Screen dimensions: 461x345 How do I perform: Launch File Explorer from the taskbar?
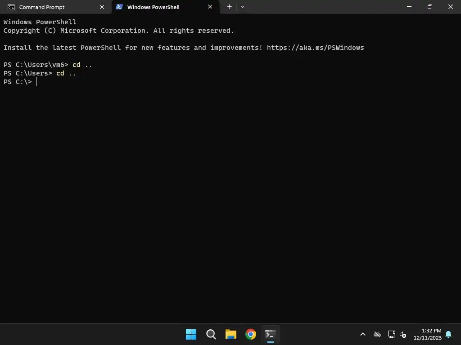231,334
